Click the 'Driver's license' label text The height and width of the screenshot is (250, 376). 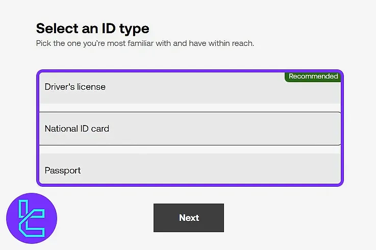pyautogui.click(x=75, y=87)
